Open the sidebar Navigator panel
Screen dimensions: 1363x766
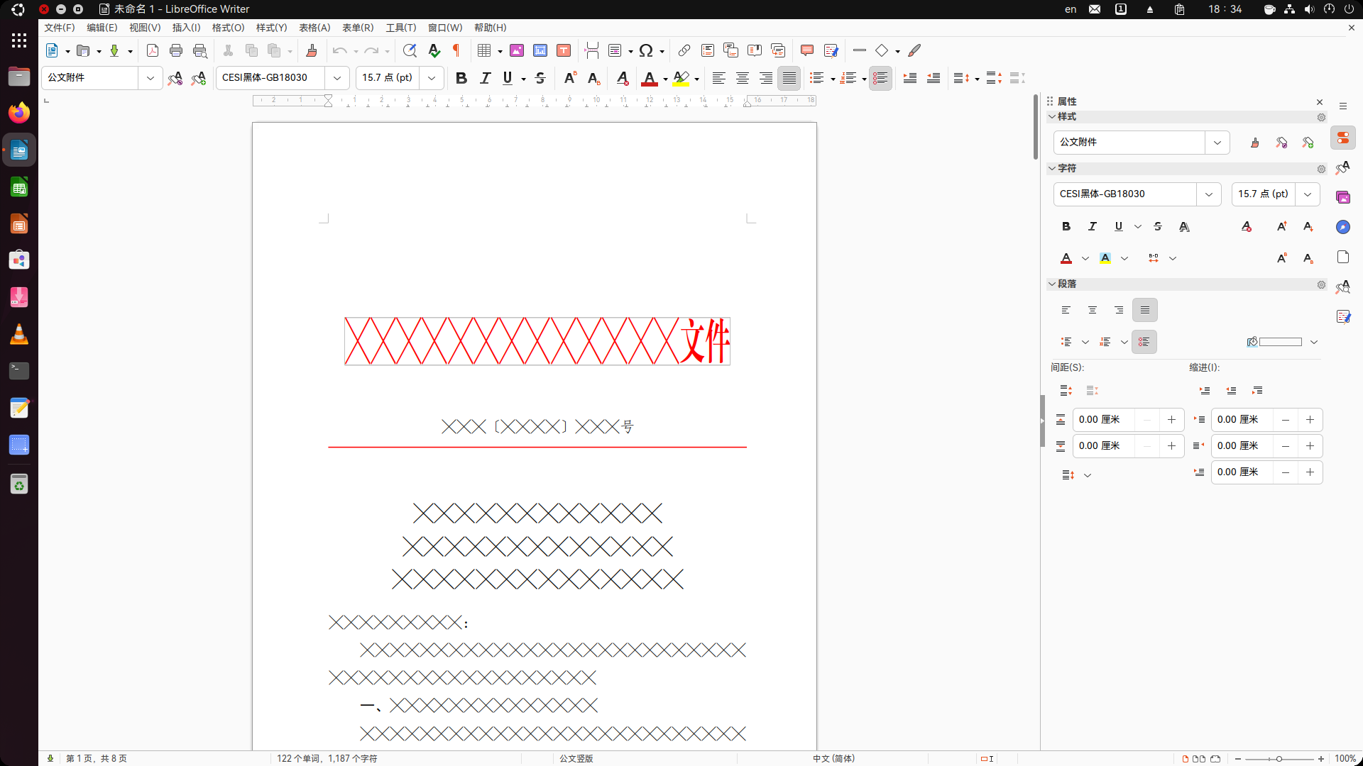point(1342,227)
